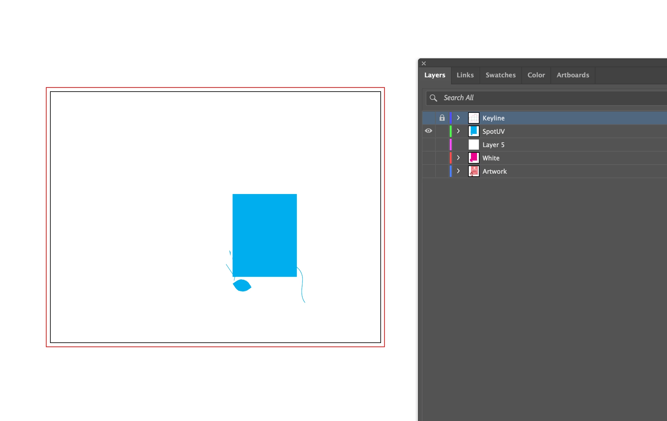Select the Keyline layer thumbnail
This screenshot has height=421, width=667.
(x=473, y=118)
